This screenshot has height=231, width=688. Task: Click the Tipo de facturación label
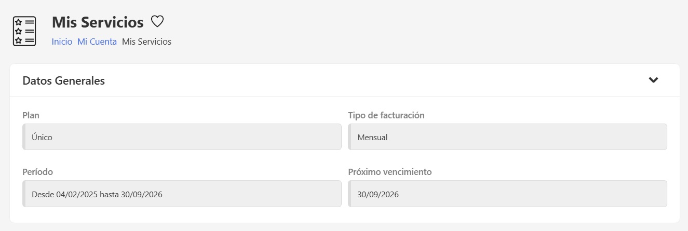[x=386, y=115]
